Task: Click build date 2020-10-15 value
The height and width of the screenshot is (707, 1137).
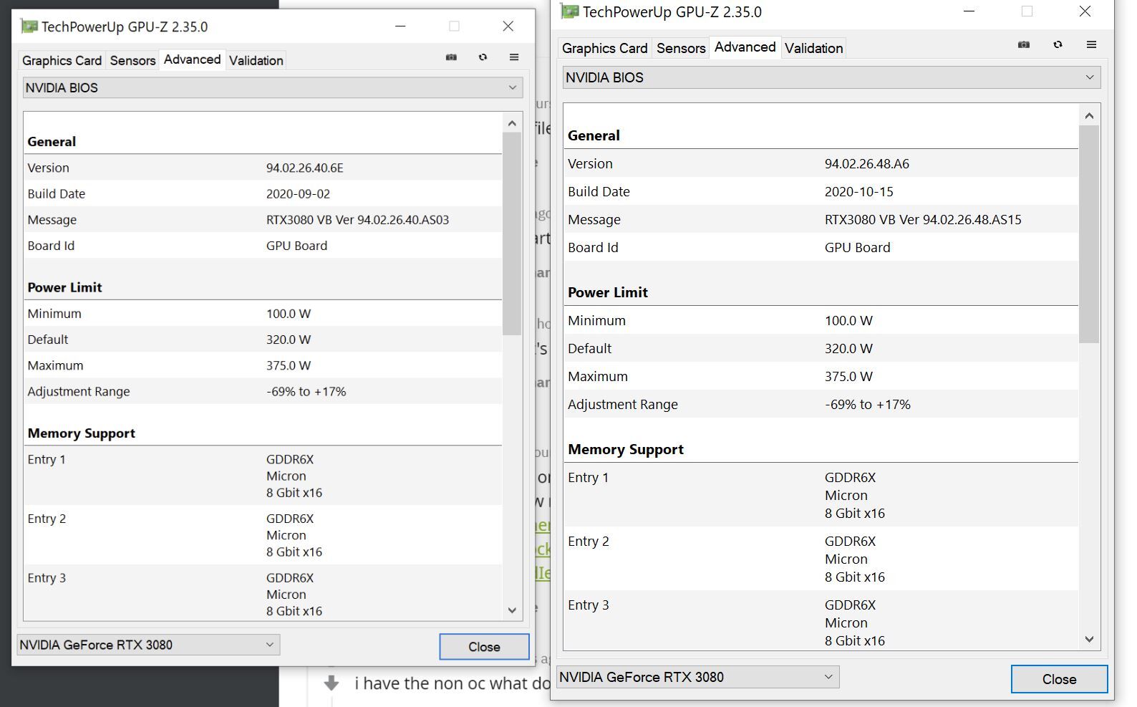Action: click(859, 191)
